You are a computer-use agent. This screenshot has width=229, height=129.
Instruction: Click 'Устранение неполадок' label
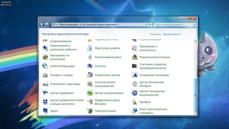[154, 75]
